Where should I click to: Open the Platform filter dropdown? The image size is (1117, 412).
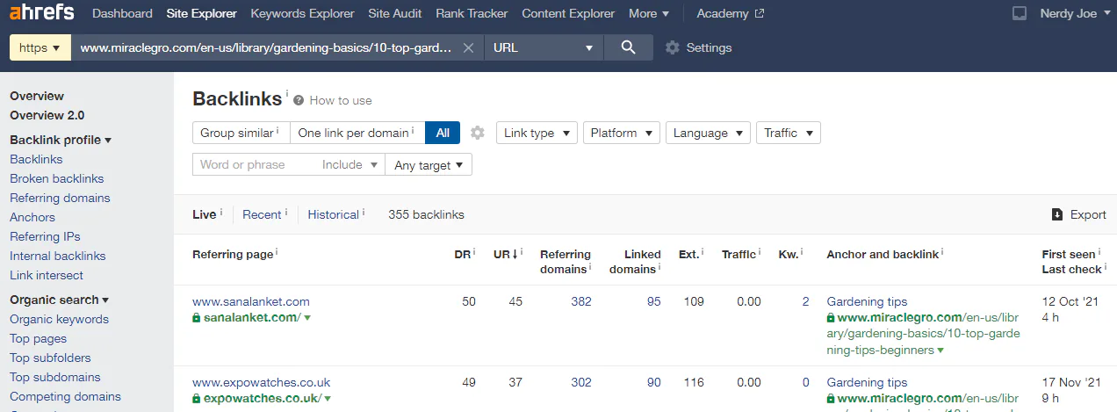[x=622, y=133]
